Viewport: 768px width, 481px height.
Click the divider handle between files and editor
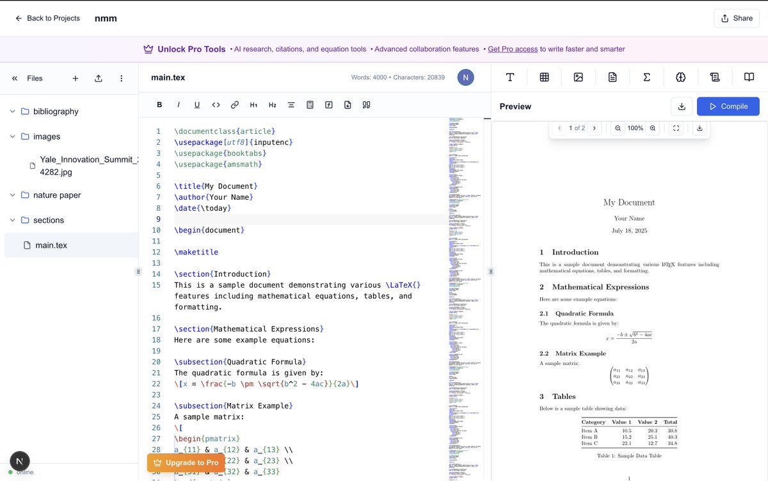139,272
